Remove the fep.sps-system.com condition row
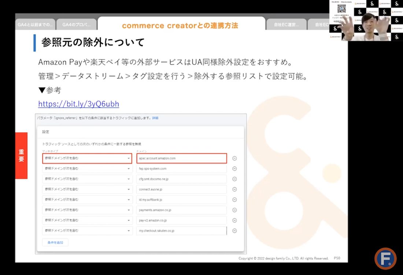 coord(234,169)
